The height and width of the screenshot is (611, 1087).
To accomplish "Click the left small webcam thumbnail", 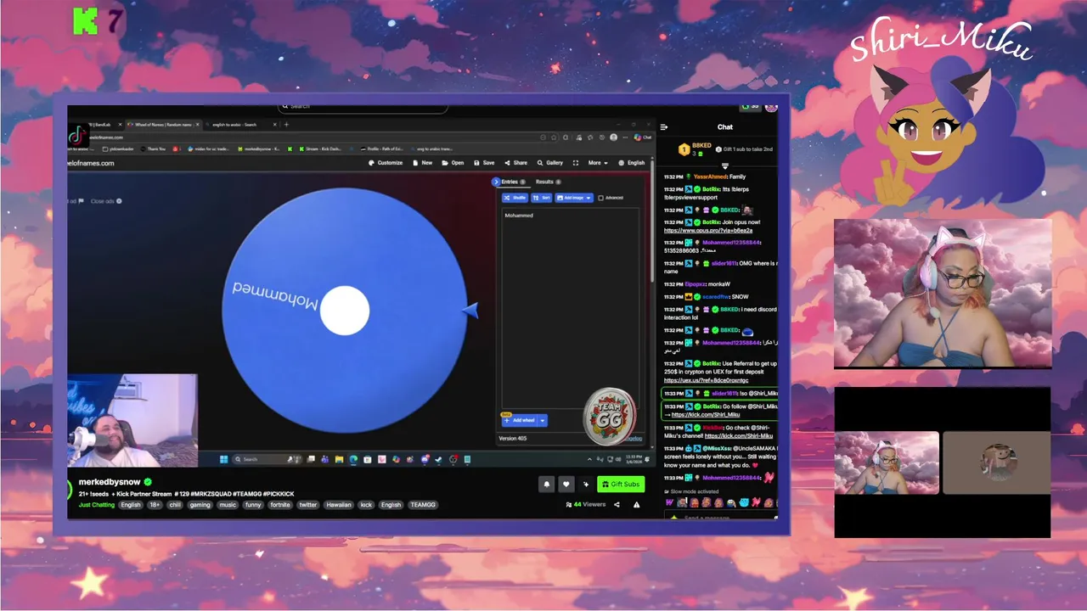I will 887,462.
